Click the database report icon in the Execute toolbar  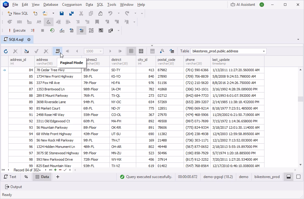(x=111, y=30)
